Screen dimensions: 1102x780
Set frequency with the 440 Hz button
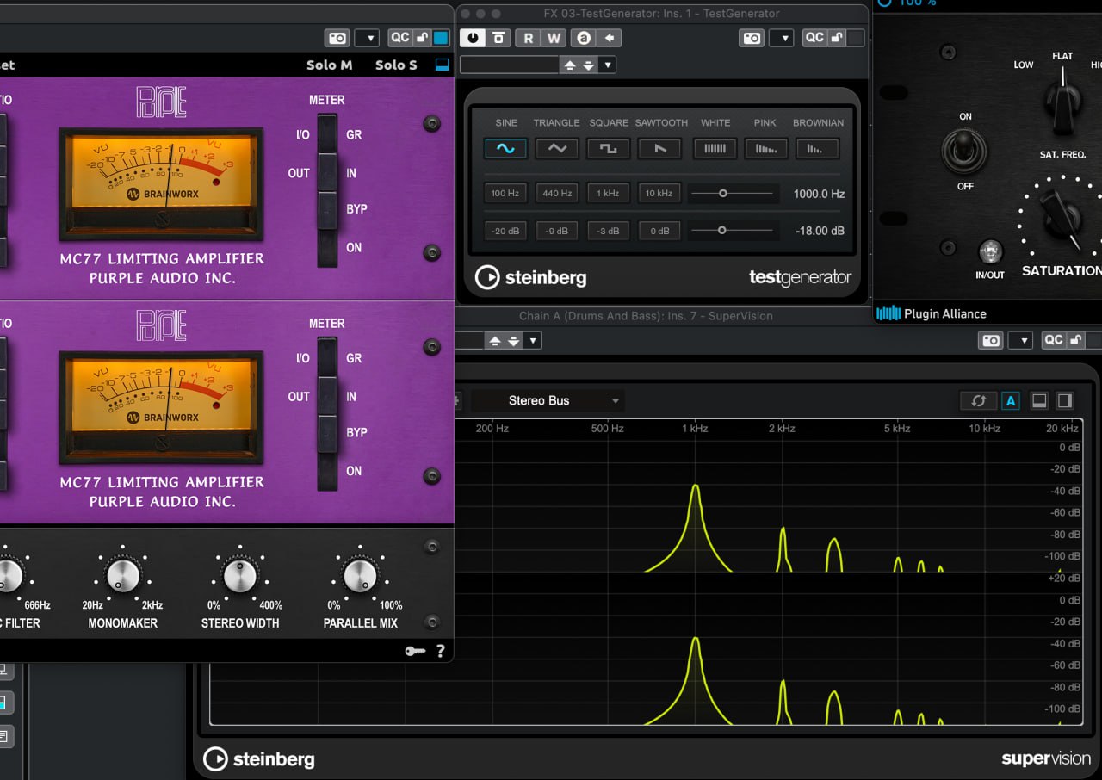(x=557, y=194)
